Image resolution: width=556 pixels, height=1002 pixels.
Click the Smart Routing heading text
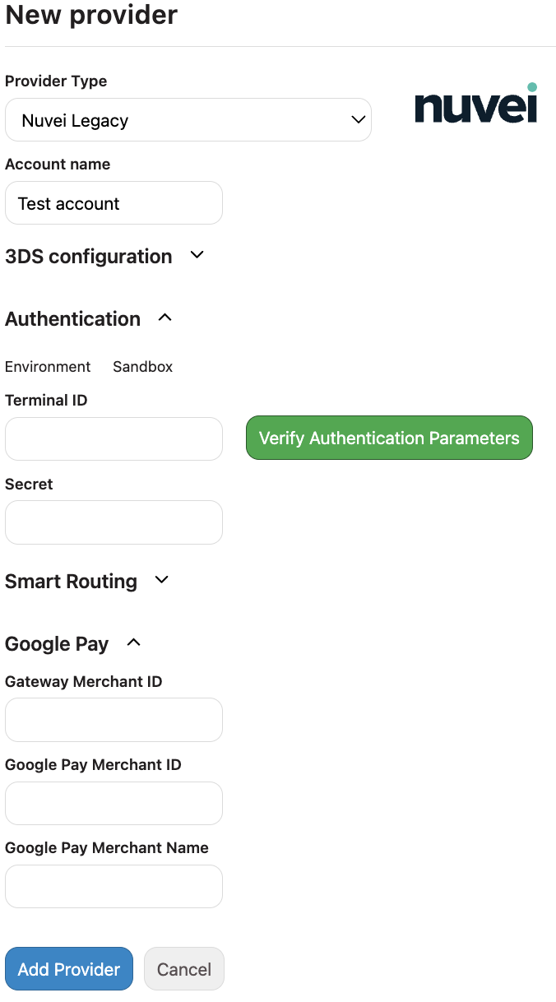72,581
